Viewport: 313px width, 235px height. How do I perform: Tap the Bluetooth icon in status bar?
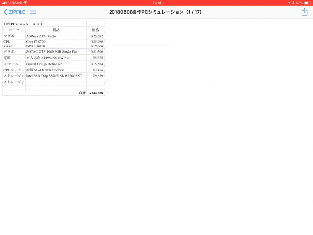click(293, 3)
